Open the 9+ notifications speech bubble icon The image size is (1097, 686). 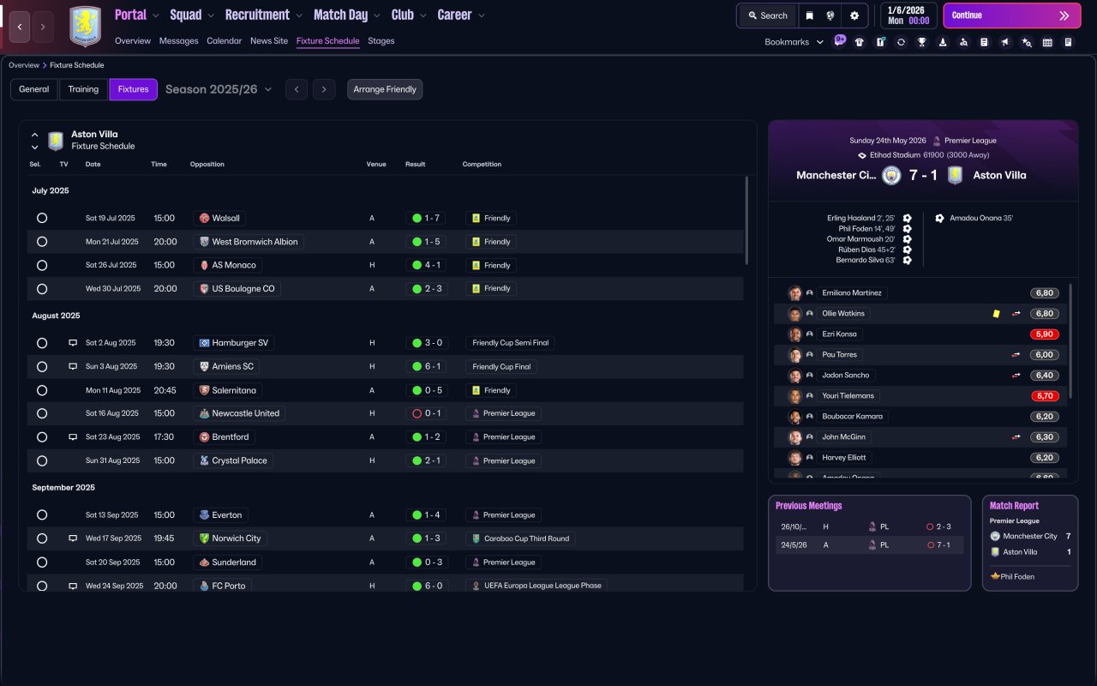(x=840, y=40)
